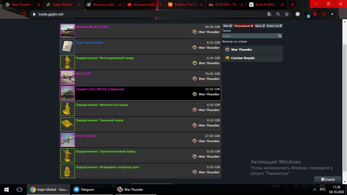Switch to SoundCloud КиШ tab

coord(185,5)
